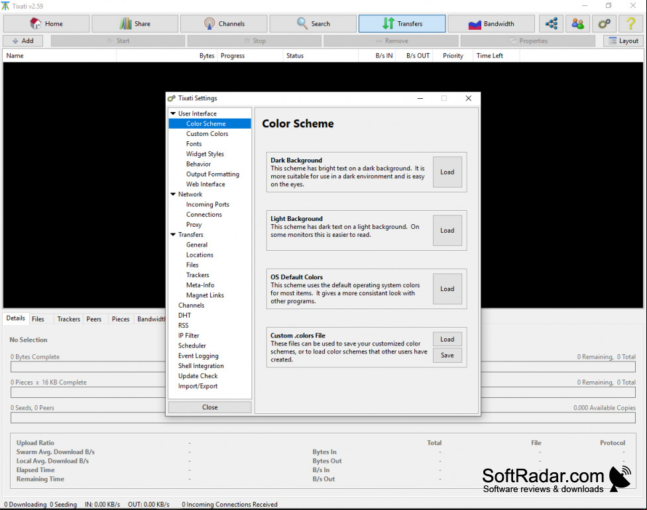Sort transfers by Progress column
The image size is (647, 510).
(x=250, y=56)
